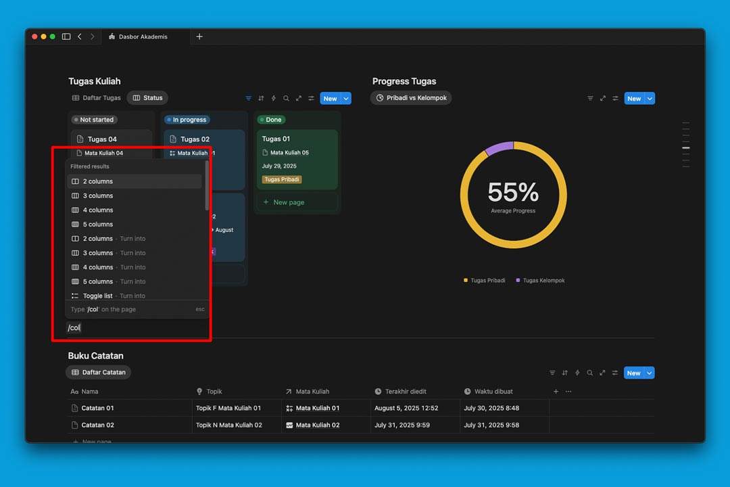Search within Buku Catatan database
Viewport: 730px width, 487px height.
point(590,373)
